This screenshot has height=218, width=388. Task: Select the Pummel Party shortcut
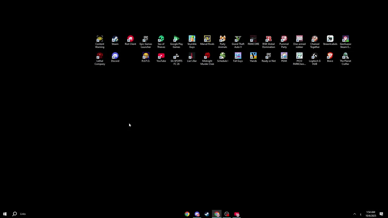point(284,42)
